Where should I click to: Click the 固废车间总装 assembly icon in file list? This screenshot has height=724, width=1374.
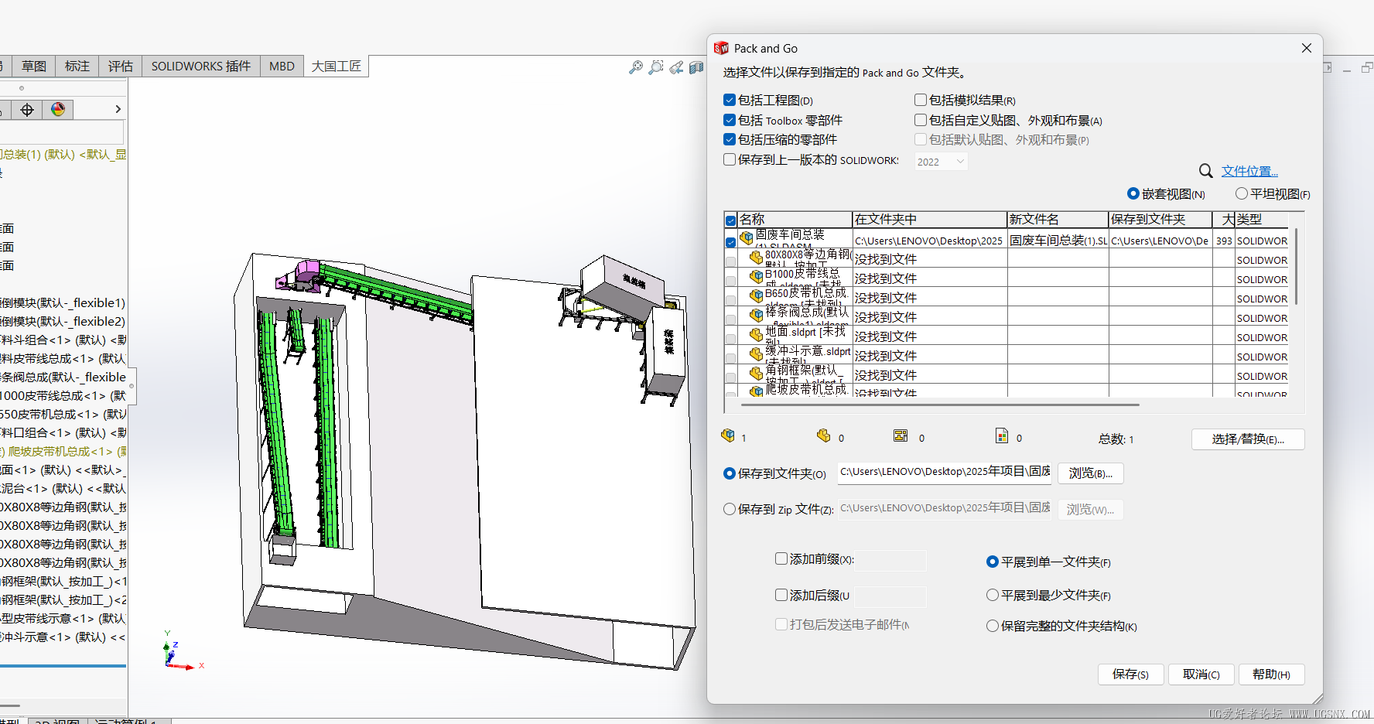747,239
